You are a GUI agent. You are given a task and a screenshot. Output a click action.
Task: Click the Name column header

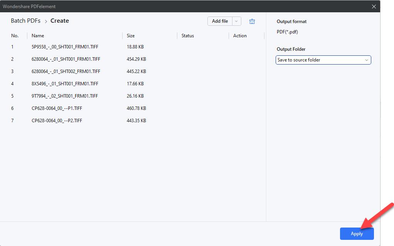point(38,36)
